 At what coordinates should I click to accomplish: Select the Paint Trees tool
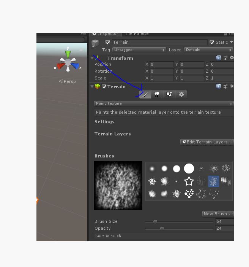point(157,94)
